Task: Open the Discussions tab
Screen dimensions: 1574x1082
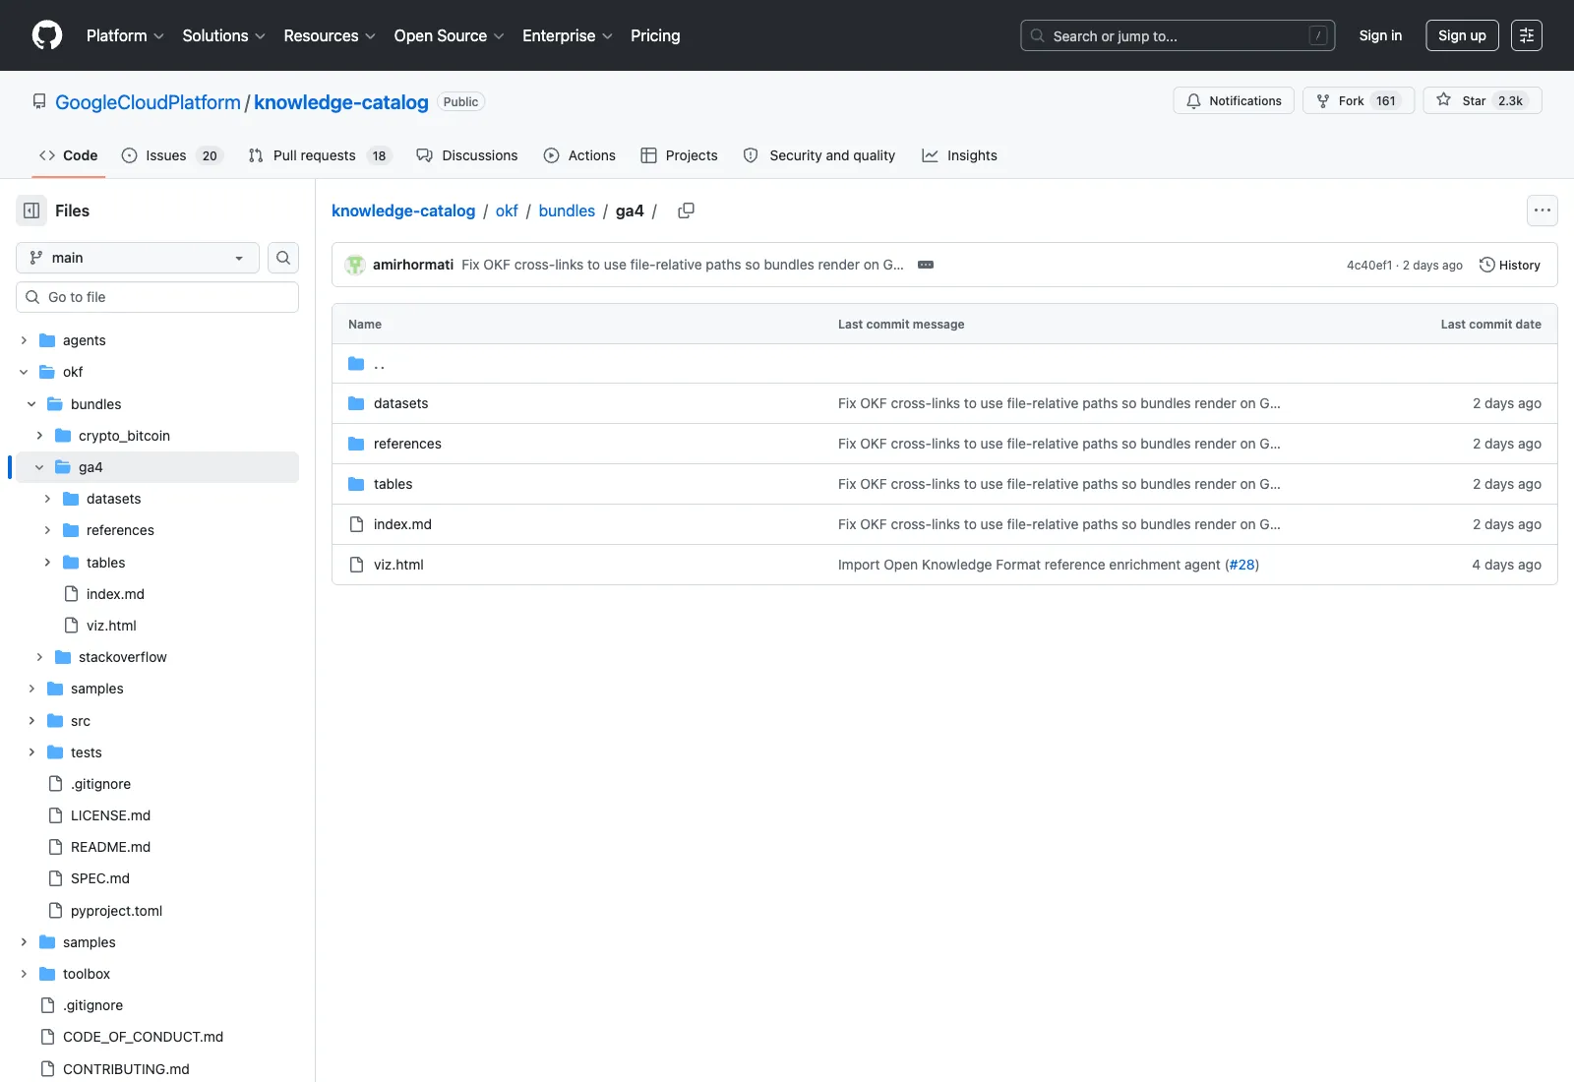Action: pos(467,155)
